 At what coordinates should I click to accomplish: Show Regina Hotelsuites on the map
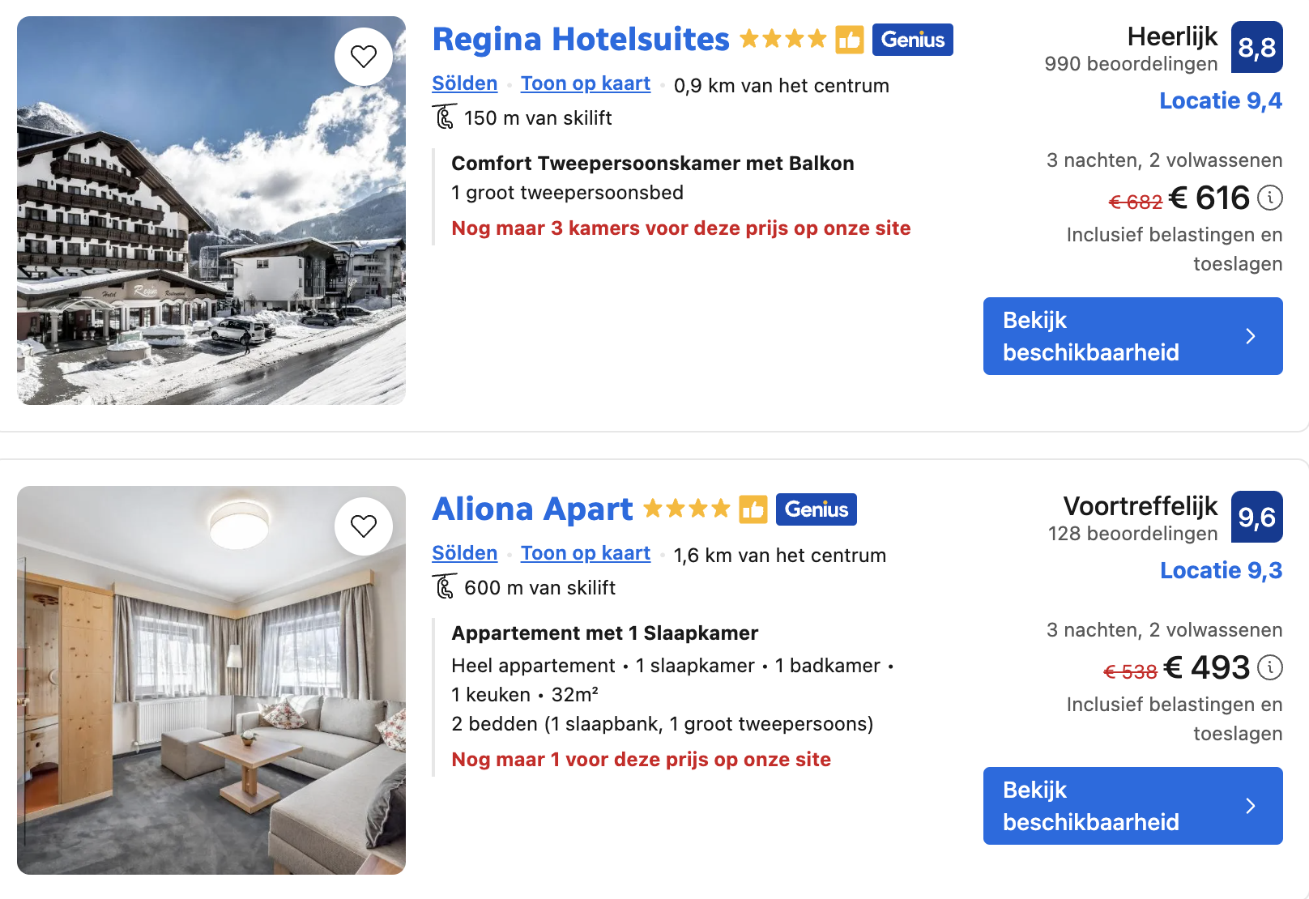coord(585,83)
